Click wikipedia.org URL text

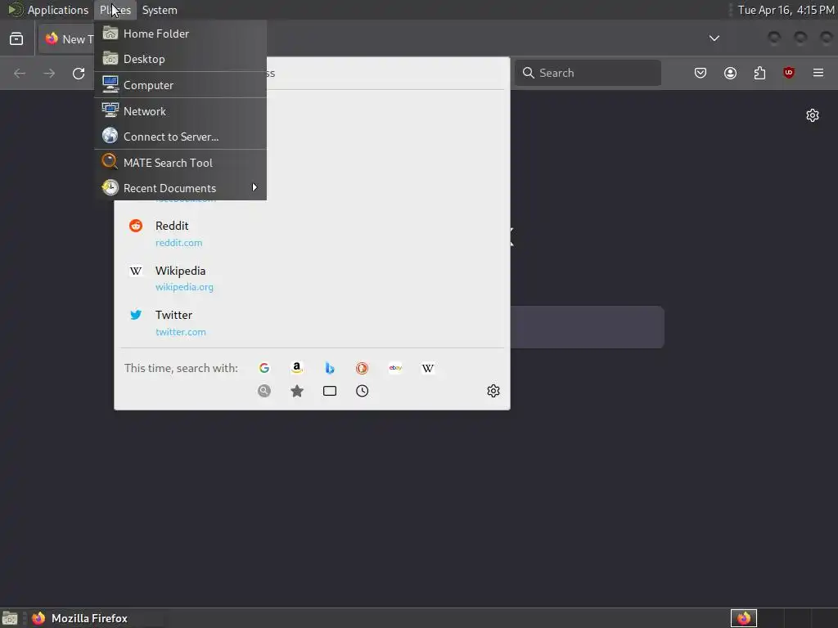click(184, 287)
